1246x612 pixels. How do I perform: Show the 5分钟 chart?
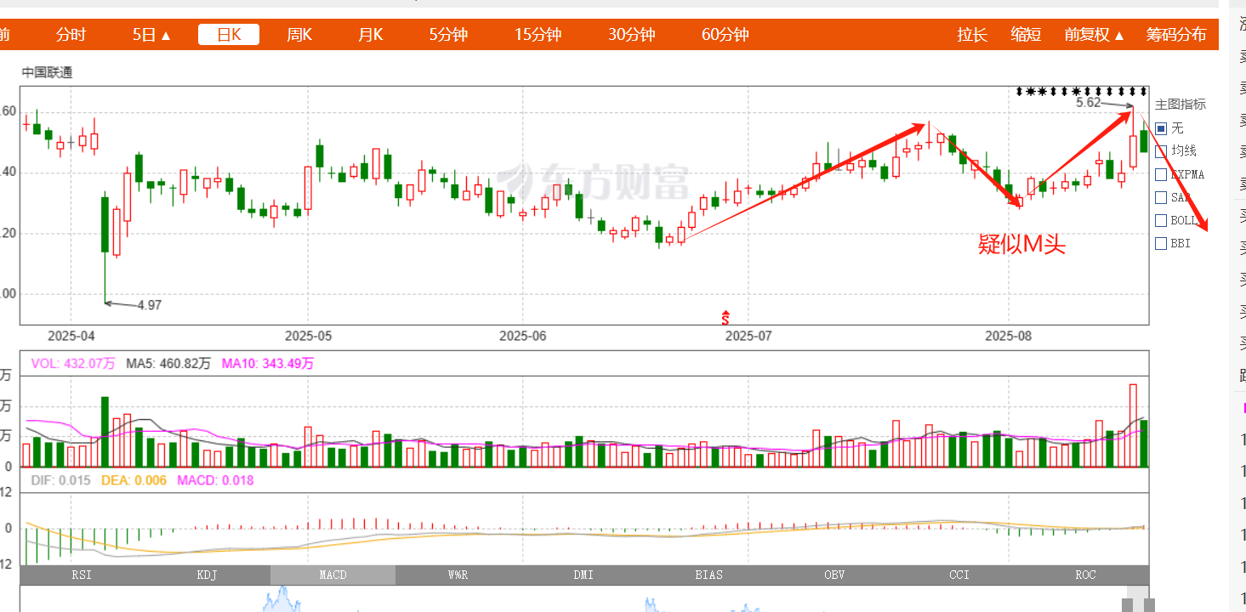click(448, 35)
